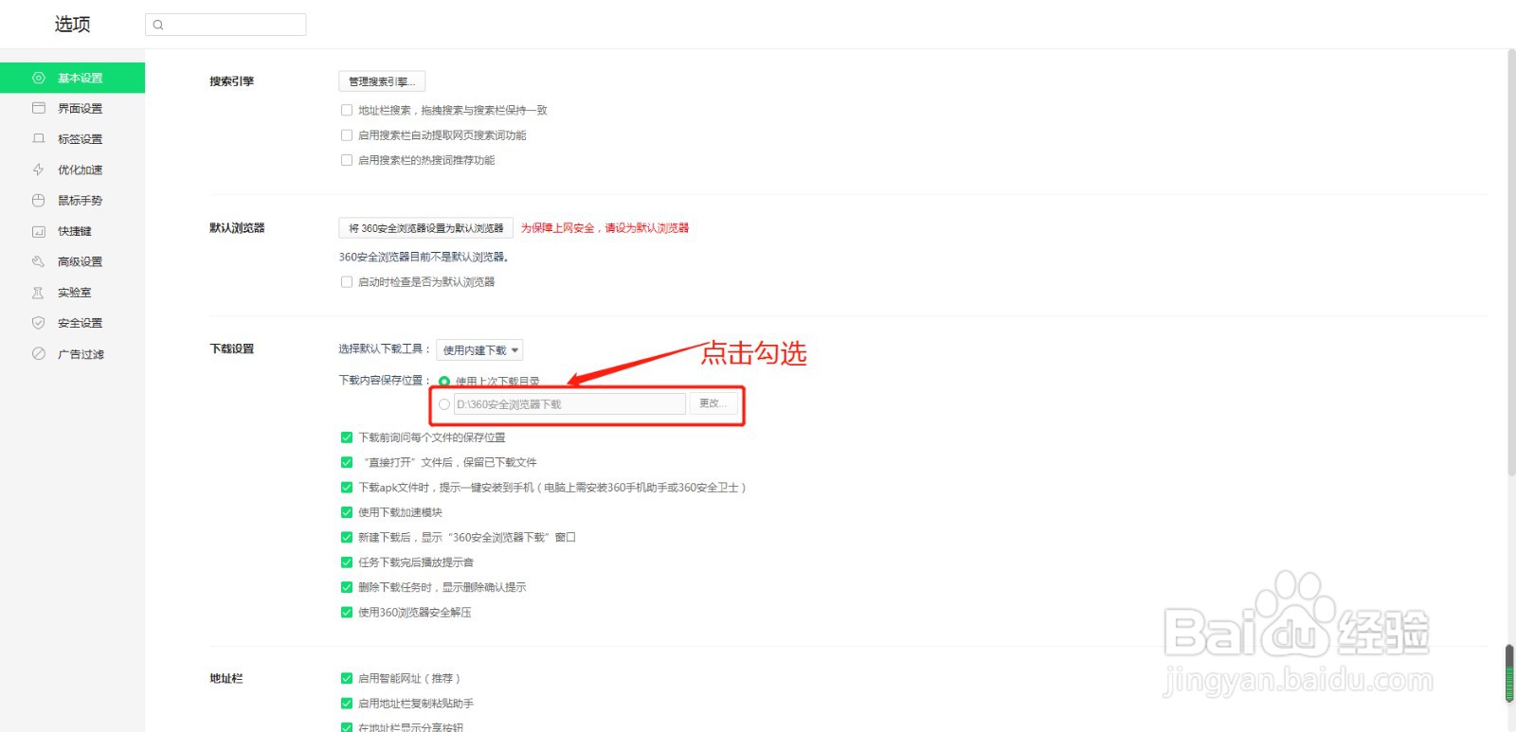The image size is (1516, 732).
Task: Uncheck 下载apk文件时提示一键安装到手机
Action: tap(347, 488)
